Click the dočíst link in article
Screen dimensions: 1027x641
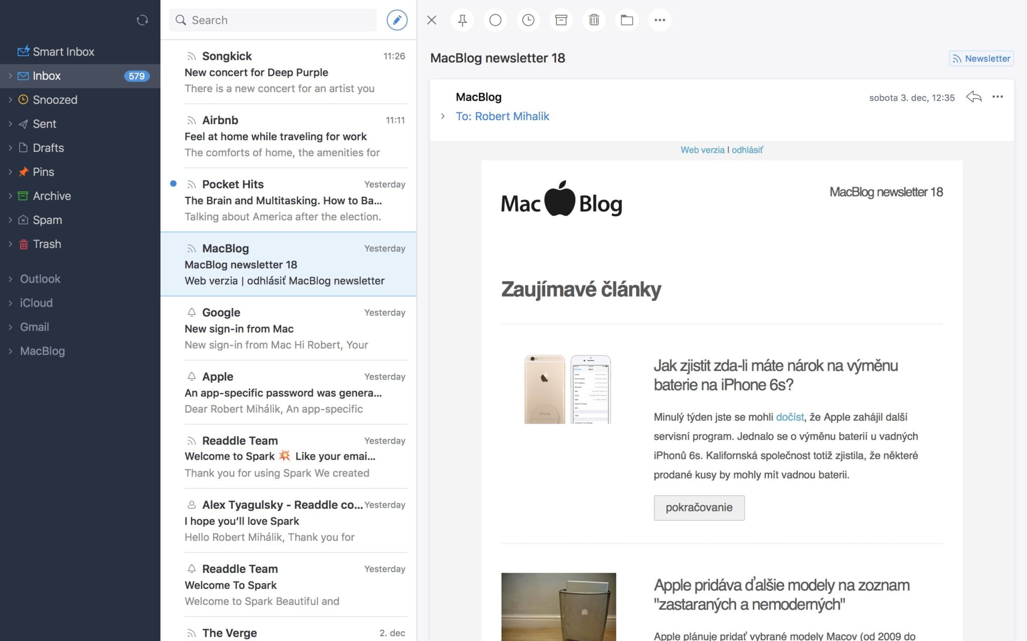tap(790, 417)
